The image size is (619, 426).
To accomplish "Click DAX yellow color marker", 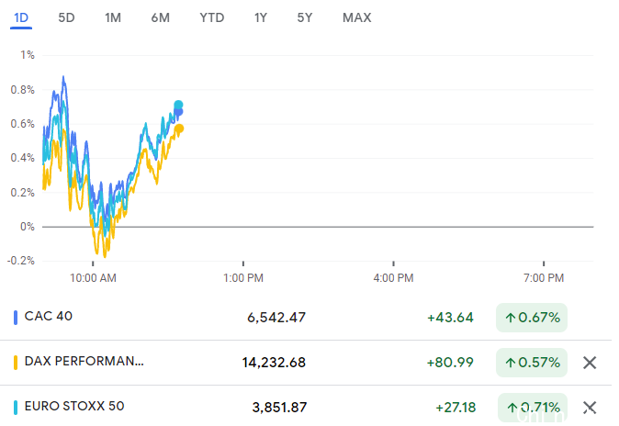I will pos(16,363).
